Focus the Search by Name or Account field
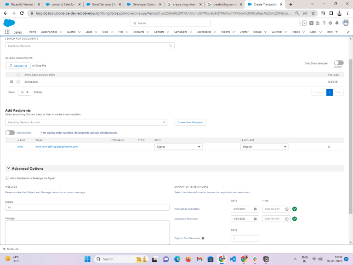Image resolution: width=353 pixels, height=265 pixels. click(86, 122)
